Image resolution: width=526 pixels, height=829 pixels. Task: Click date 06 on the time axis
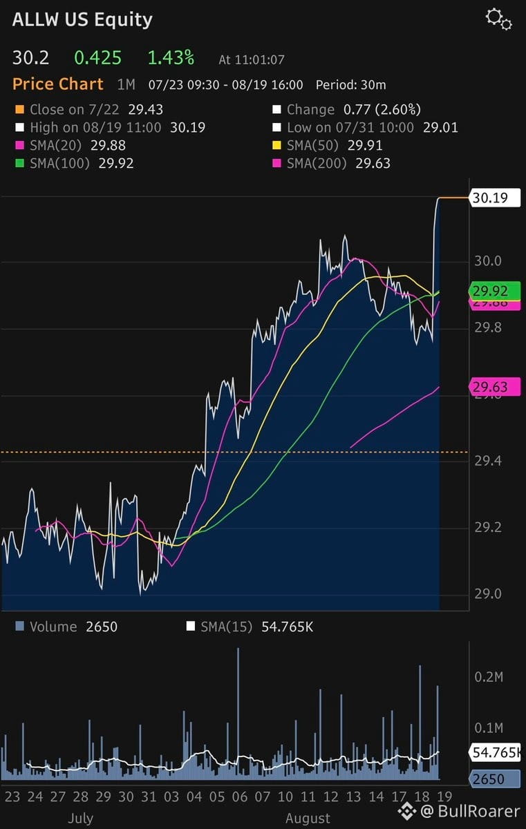coord(239,797)
